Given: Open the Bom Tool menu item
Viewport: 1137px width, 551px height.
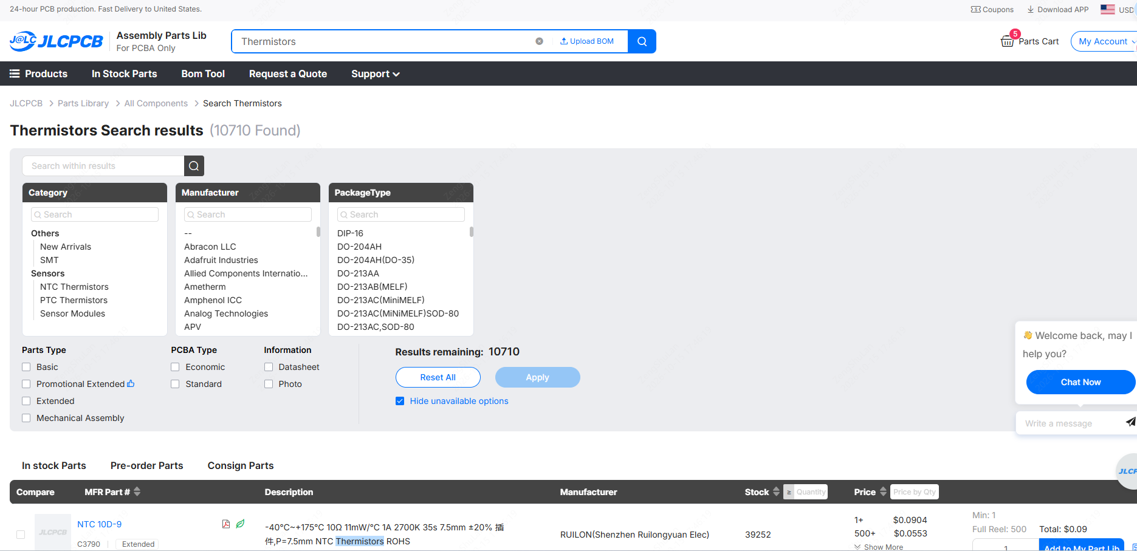Looking at the screenshot, I should pos(203,74).
